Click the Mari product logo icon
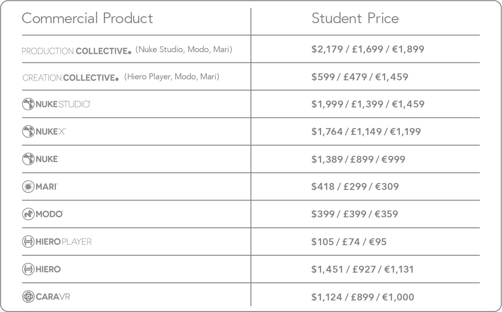This screenshot has width=502, height=312. tap(28, 186)
